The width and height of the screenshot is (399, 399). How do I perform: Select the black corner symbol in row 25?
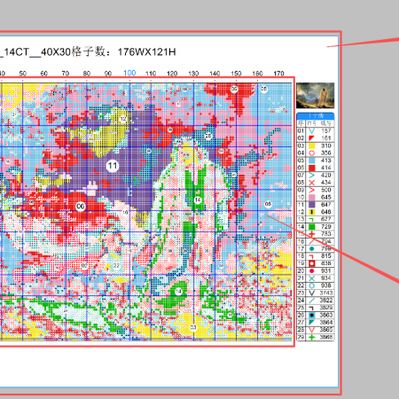click(311, 308)
